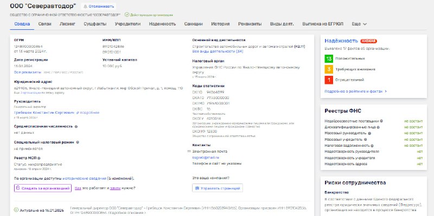Click the Как link about tracking
This screenshot has height=216, width=434.
coord(78,188)
